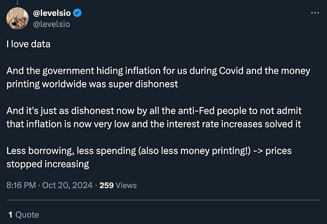Open the tweet's three-dot more options menu
This screenshot has height=224, width=327.
(313, 13)
